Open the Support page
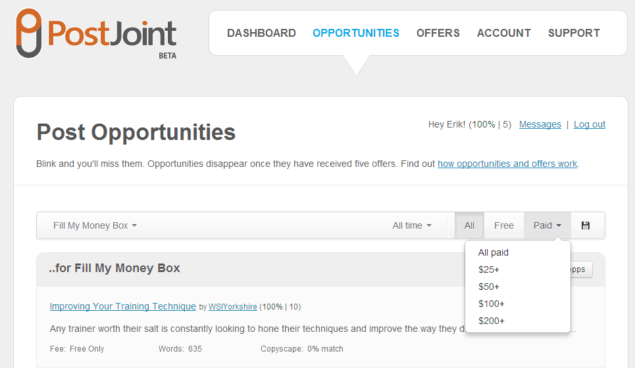Image resolution: width=635 pixels, height=368 pixels. tap(574, 33)
